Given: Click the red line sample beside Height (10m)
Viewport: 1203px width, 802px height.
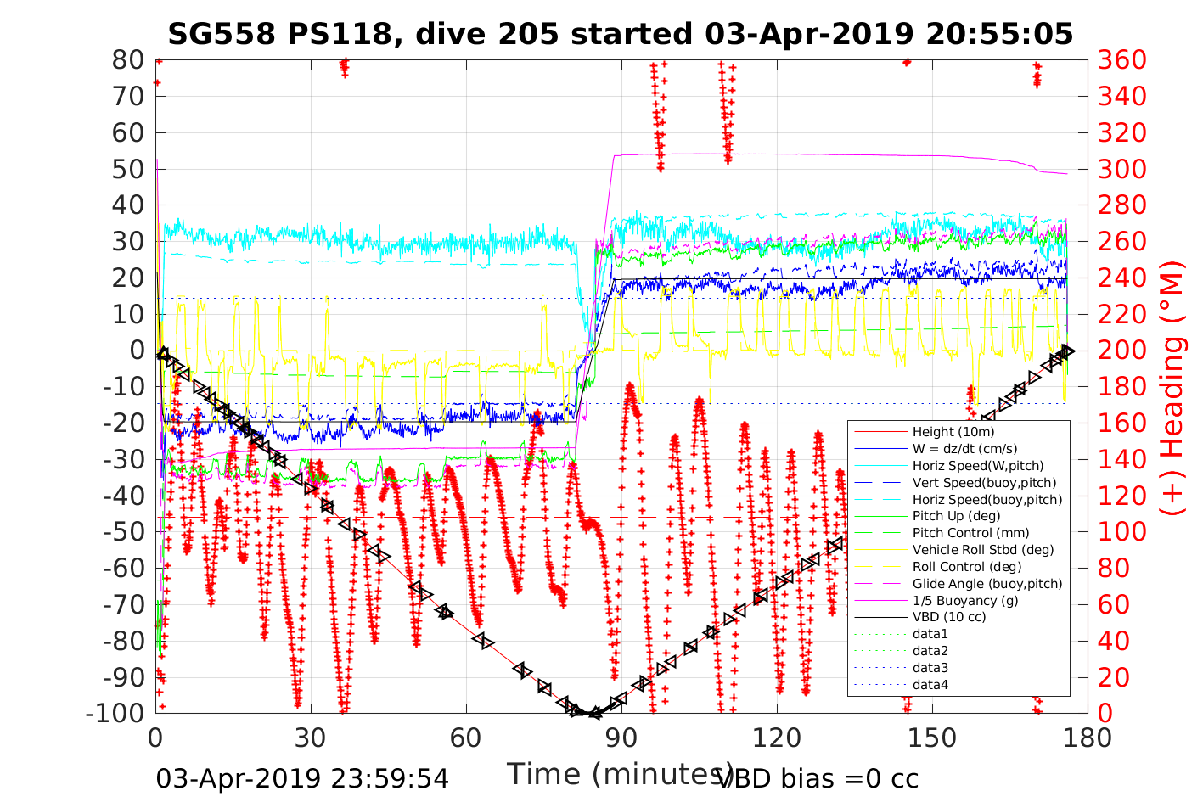Looking at the screenshot, I should [x=880, y=432].
